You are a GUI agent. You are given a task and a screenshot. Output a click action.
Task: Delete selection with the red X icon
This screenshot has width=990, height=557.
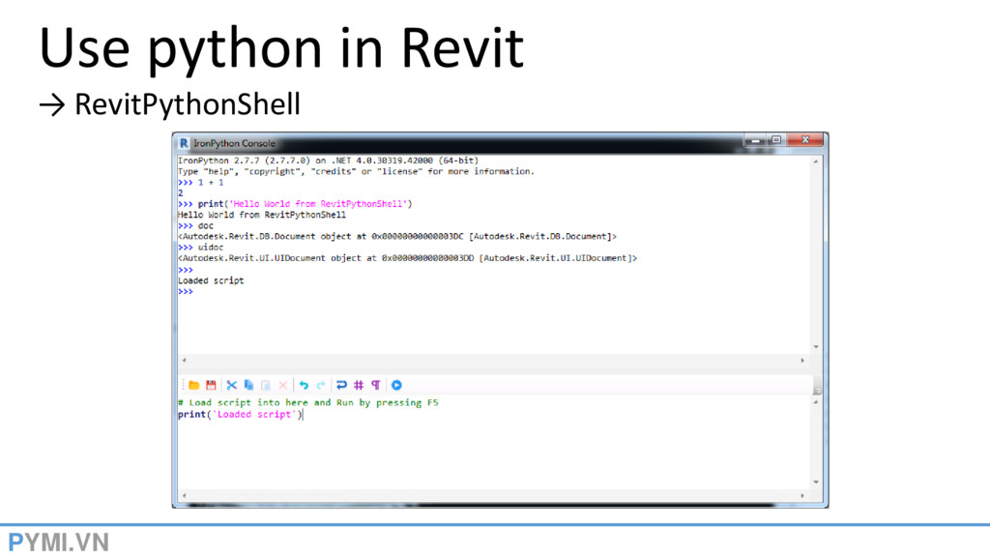tap(283, 385)
